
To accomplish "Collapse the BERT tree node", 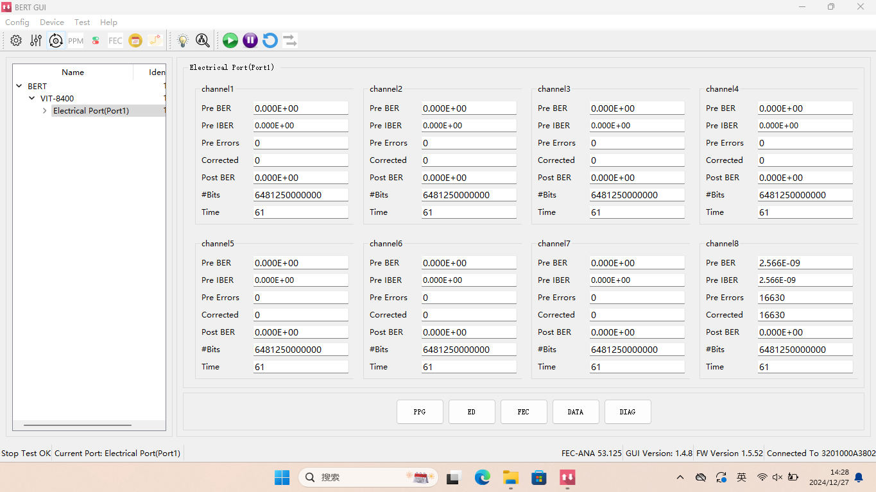I will click(x=19, y=86).
